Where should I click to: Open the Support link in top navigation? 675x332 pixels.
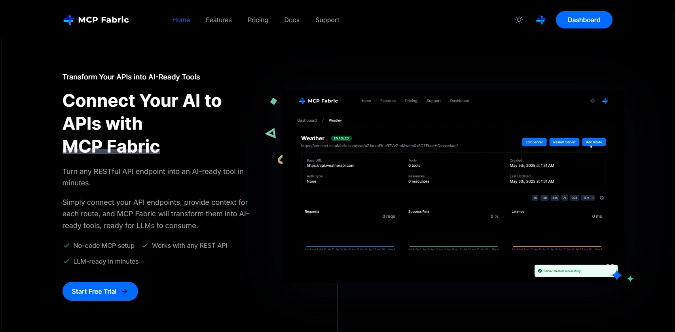327,20
